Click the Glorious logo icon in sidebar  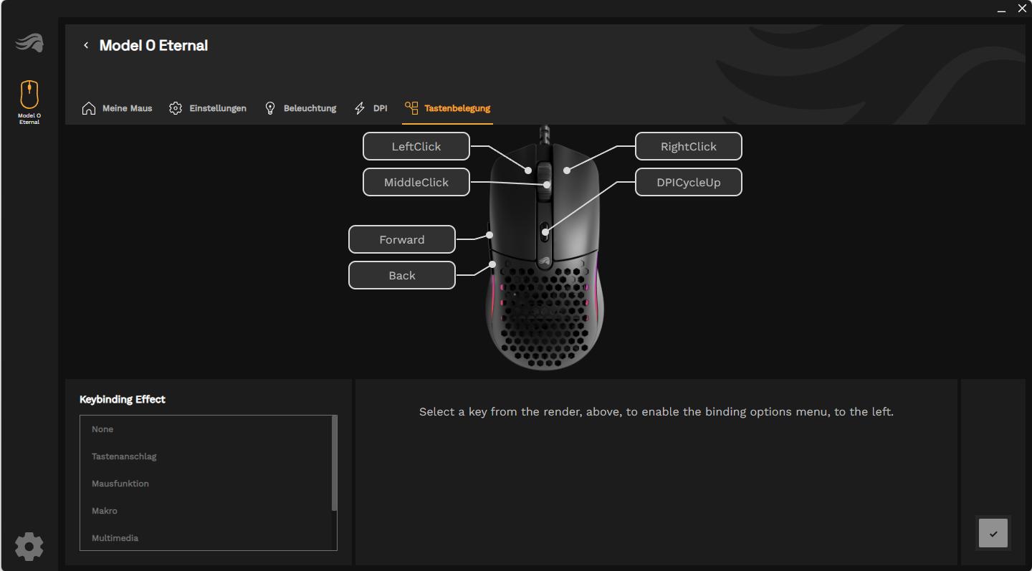(x=29, y=43)
